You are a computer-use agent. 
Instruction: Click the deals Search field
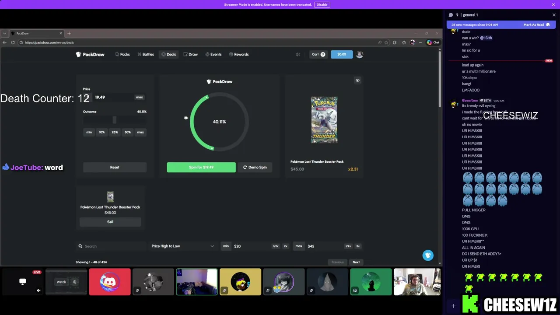112,246
